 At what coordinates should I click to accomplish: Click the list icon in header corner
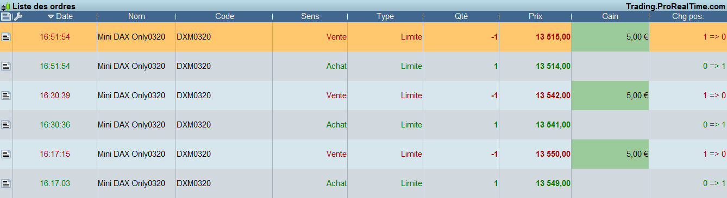6,16
